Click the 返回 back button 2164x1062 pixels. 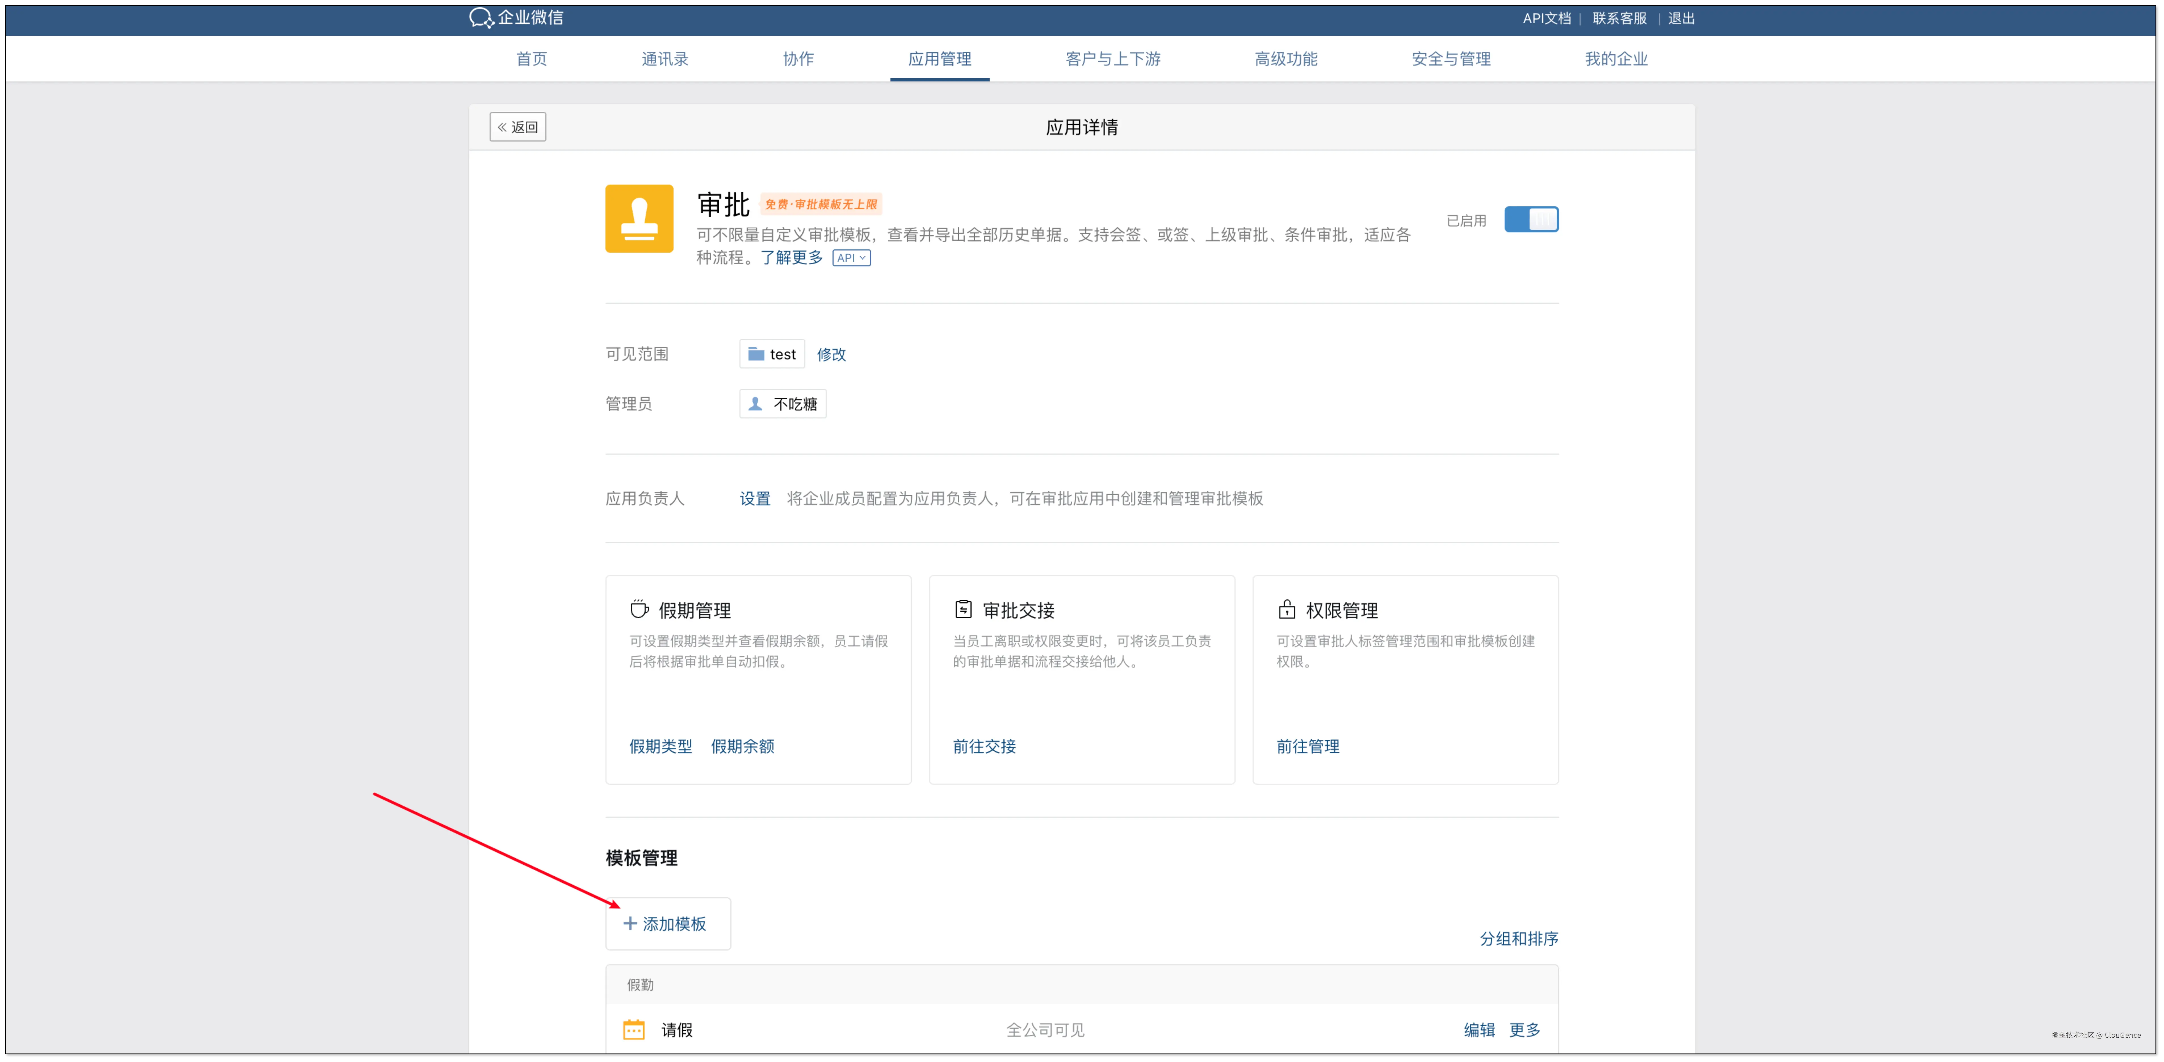click(517, 127)
